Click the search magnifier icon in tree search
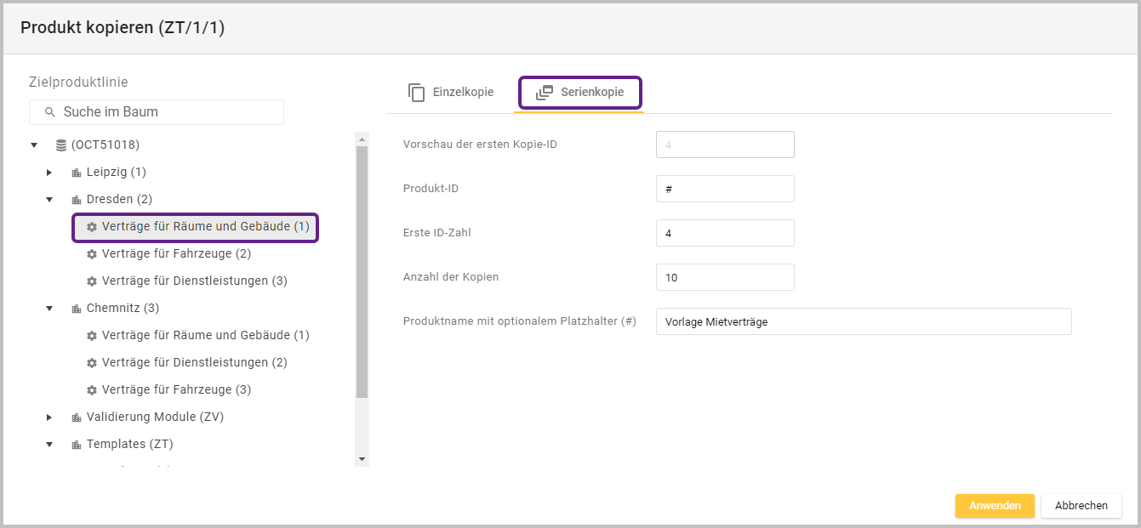 pos(49,112)
